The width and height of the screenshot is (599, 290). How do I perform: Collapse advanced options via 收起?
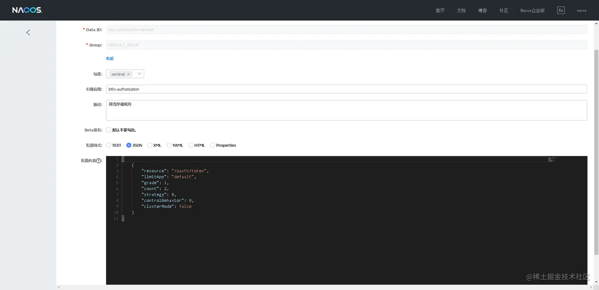(110, 59)
